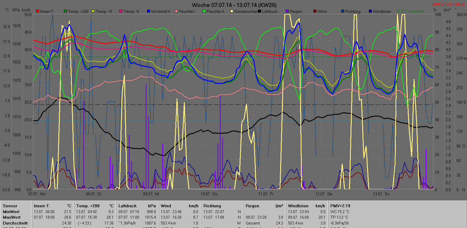Viewport: 467px width, 228px height.
Task: Select the Feuchte A. legend label
Action: point(215,12)
